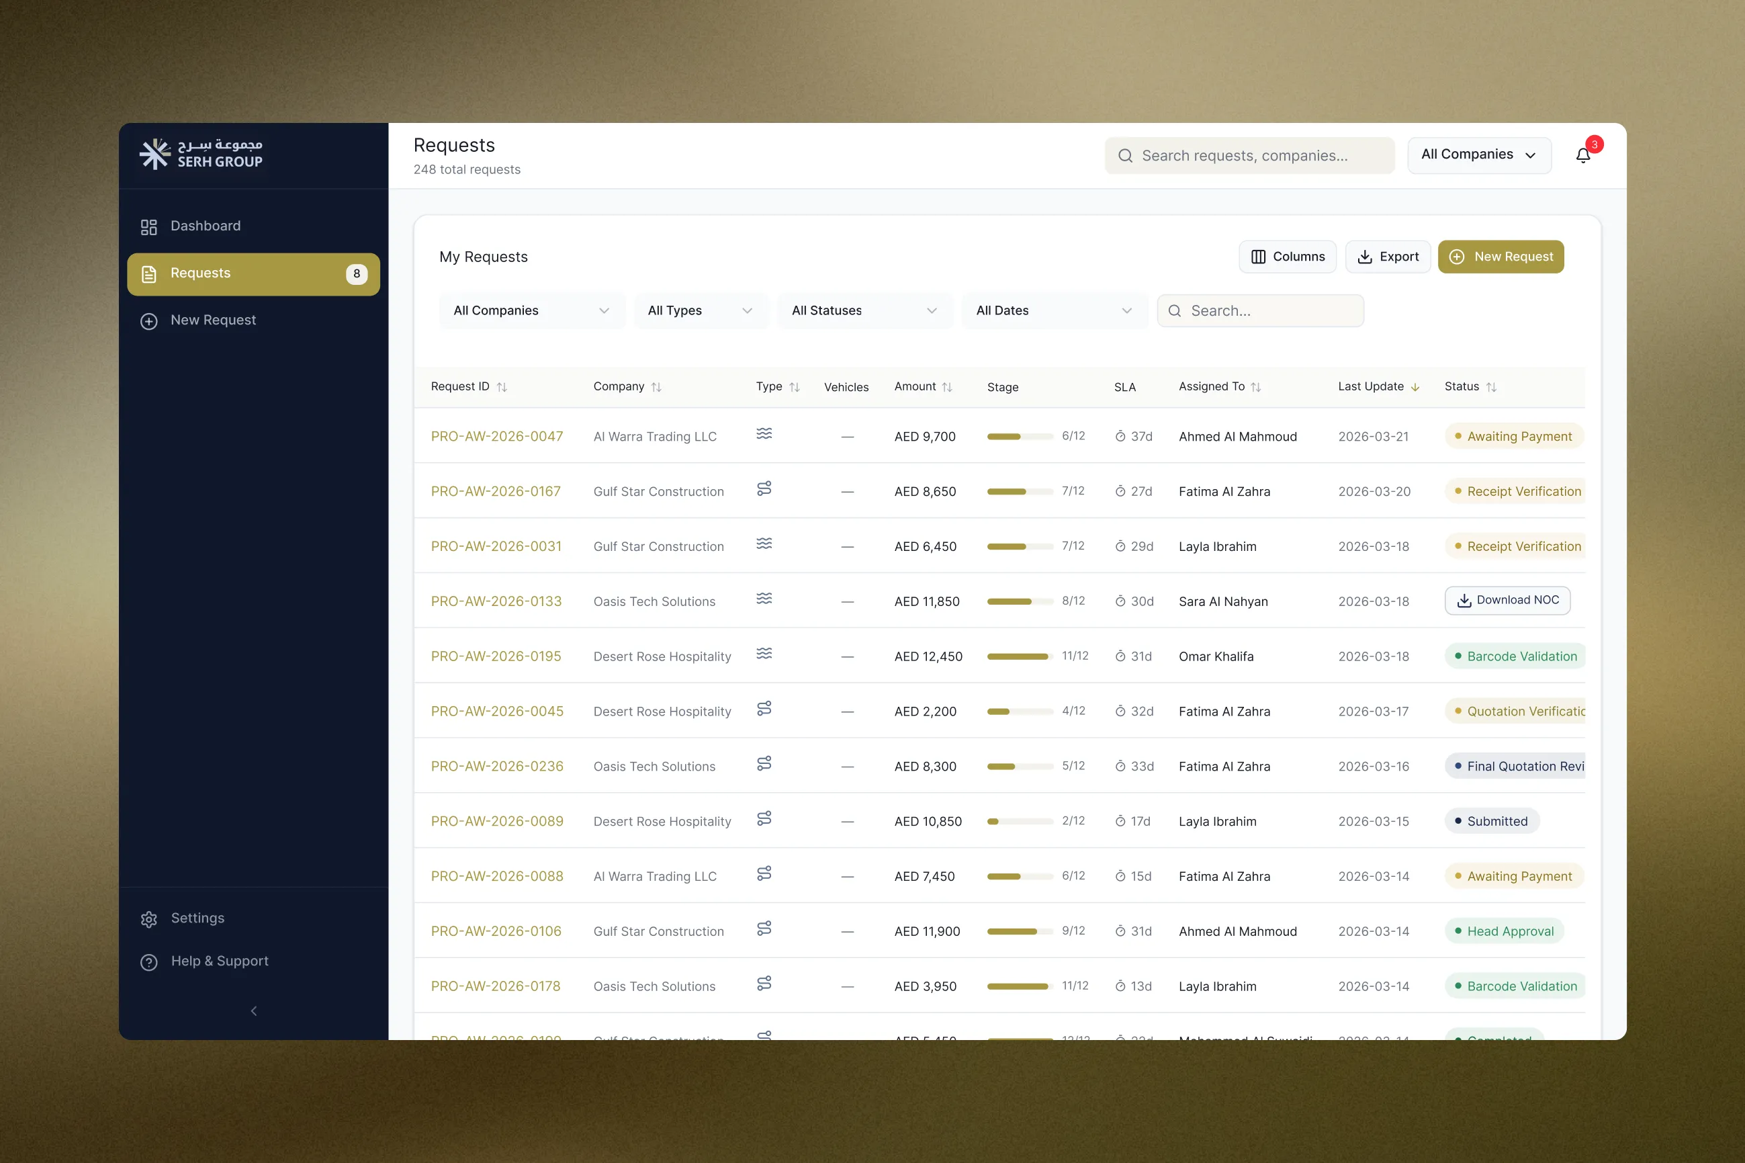Viewport: 1745px width, 1163px height.
Task: Click the type icon in row PRO-AW-2026-0045
Action: pyautogui.click(x=764, y=708)
